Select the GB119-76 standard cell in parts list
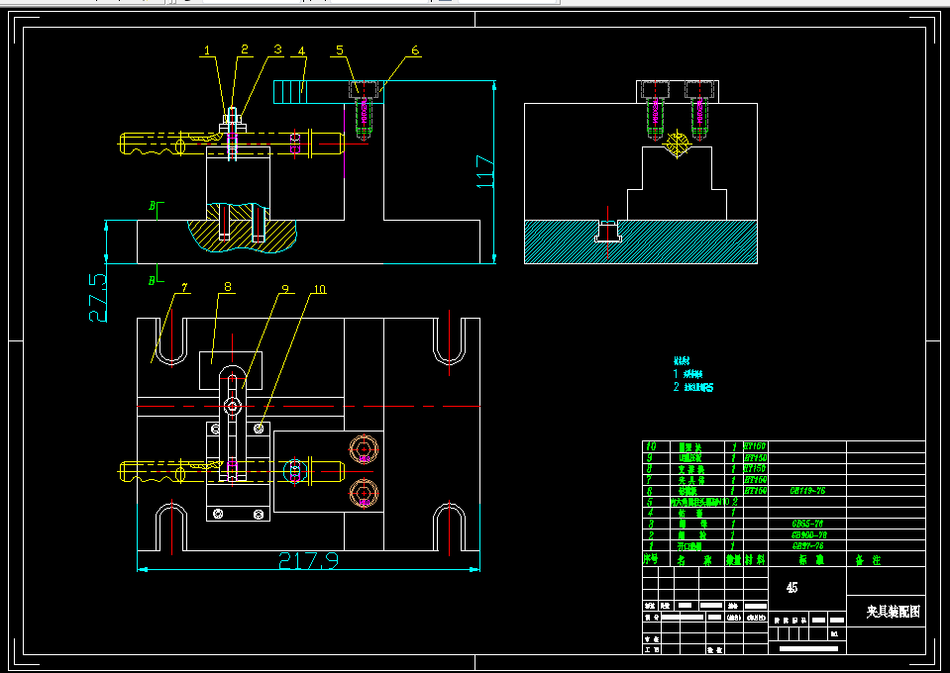This screenshot has width=950, height=673. click(807, 491)
